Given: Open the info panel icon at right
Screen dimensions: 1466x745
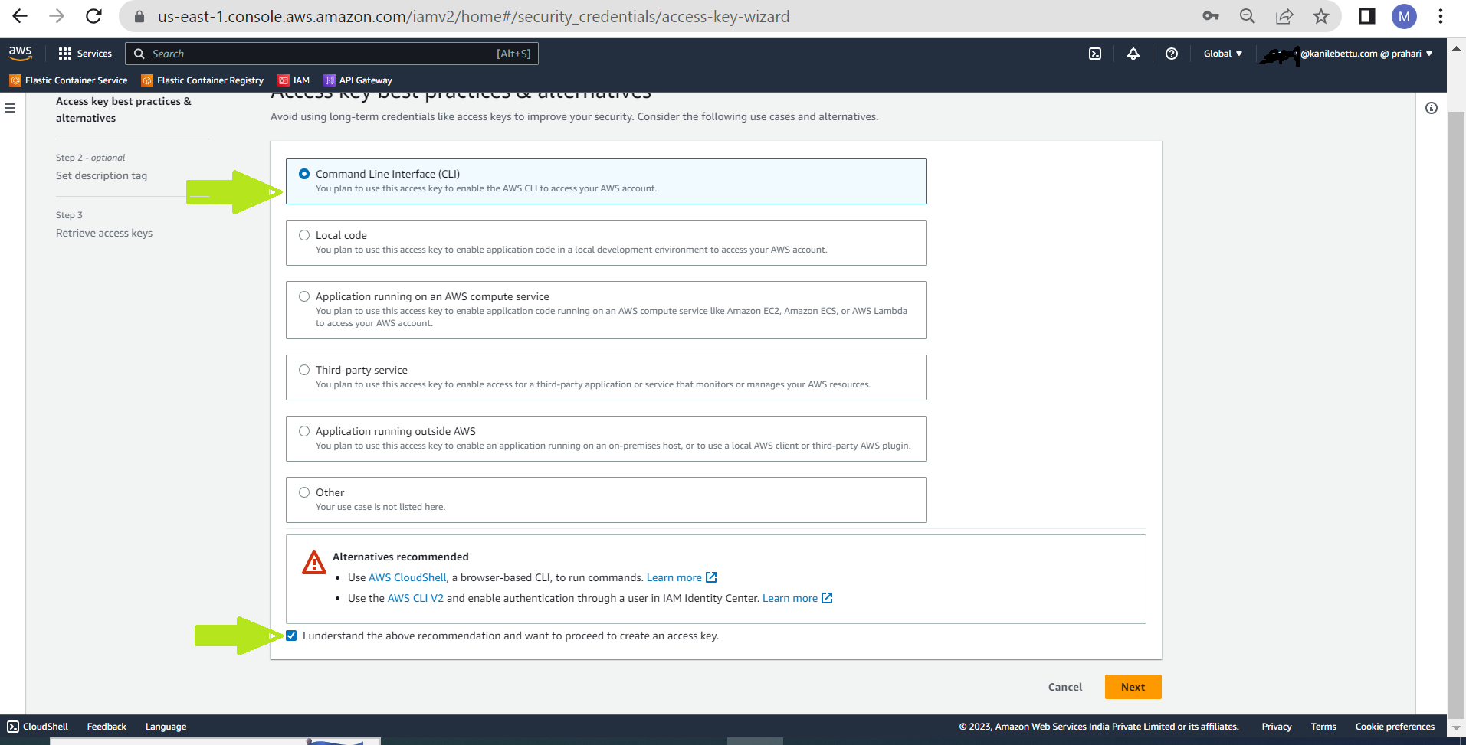Looking at the screenshot, I should tap(1431, 108).
